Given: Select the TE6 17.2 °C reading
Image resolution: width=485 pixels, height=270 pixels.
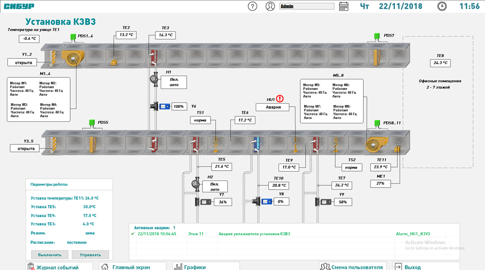Looking at the screenshot, I should 245,120.
